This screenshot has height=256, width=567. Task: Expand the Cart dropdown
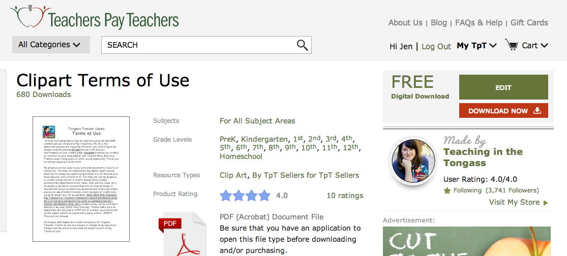[x=535, y=46]
